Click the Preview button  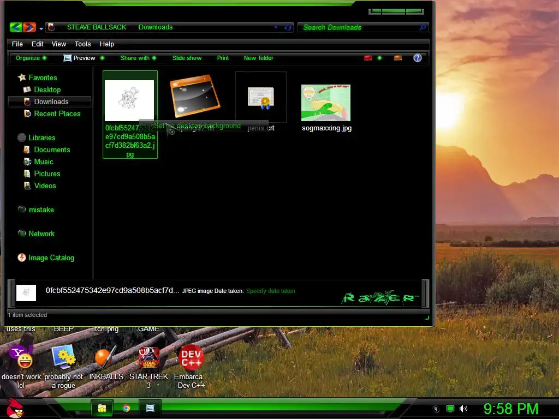80,58
